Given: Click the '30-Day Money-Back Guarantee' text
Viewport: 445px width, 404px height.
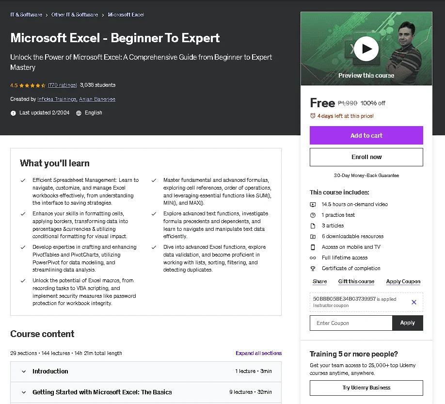Looking at the screenshot, I should (366, 176).
